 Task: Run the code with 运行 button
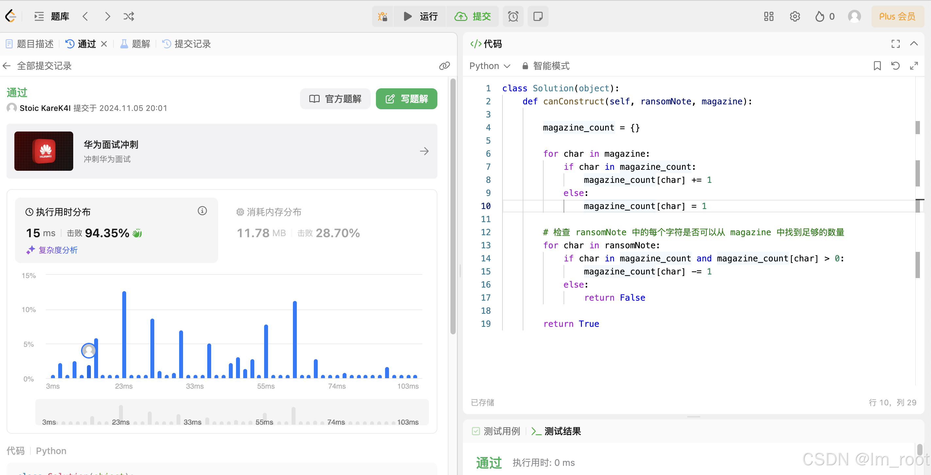pos(420,16)
